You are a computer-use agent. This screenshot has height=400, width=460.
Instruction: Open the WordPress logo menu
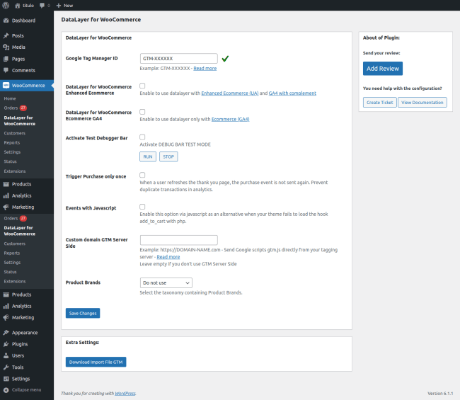(6, 5)
